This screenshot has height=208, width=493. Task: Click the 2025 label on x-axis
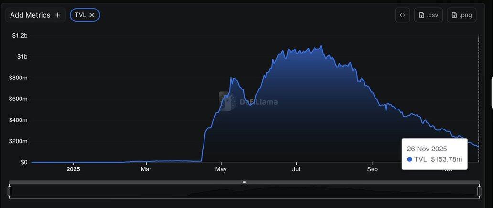coord(73,169)
